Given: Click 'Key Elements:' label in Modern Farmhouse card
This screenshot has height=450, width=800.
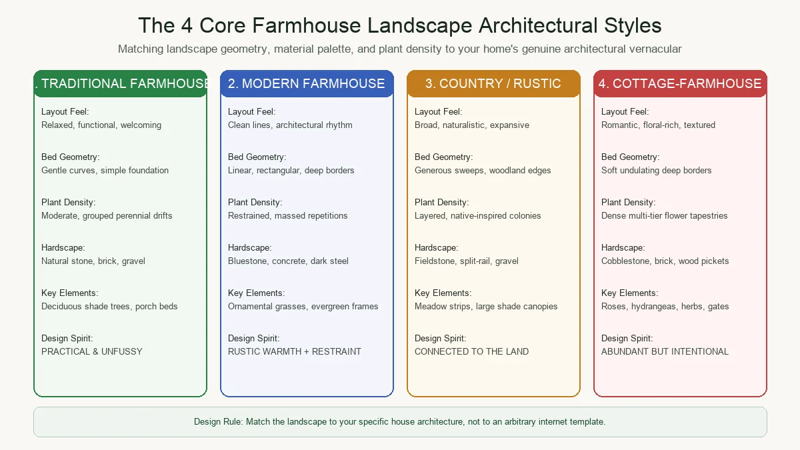Looking at the screenshot, I should click(x=257, y=293).
